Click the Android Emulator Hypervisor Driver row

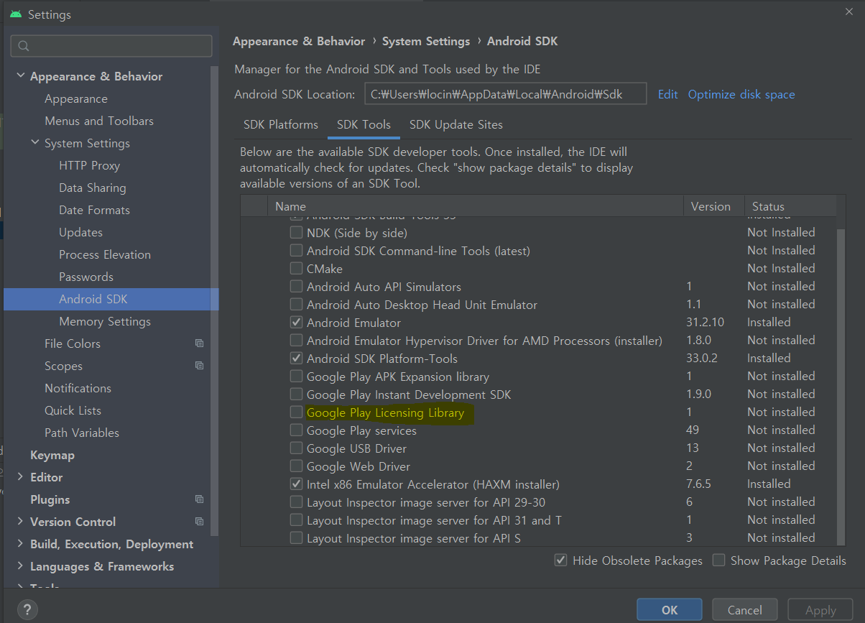539,341
